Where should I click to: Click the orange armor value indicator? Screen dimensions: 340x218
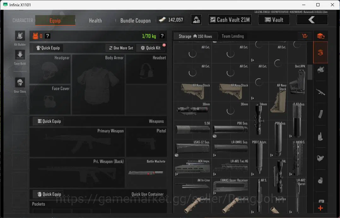pos(37,36)
